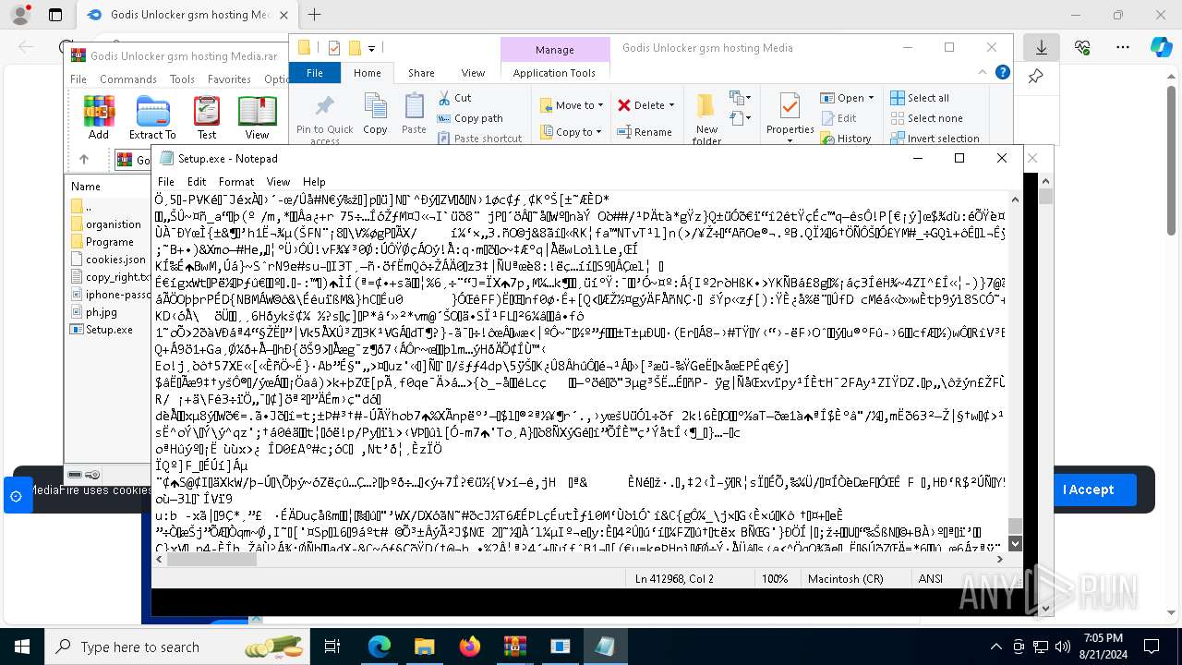Expand the Move to dropdown
This screenshot has height=665, width=1182.
(600, 105)
